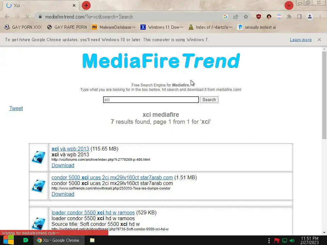This screenshot has width=327, height=245.
Task: Open the uBlock Origin extension
Action: tap(259, 17)
